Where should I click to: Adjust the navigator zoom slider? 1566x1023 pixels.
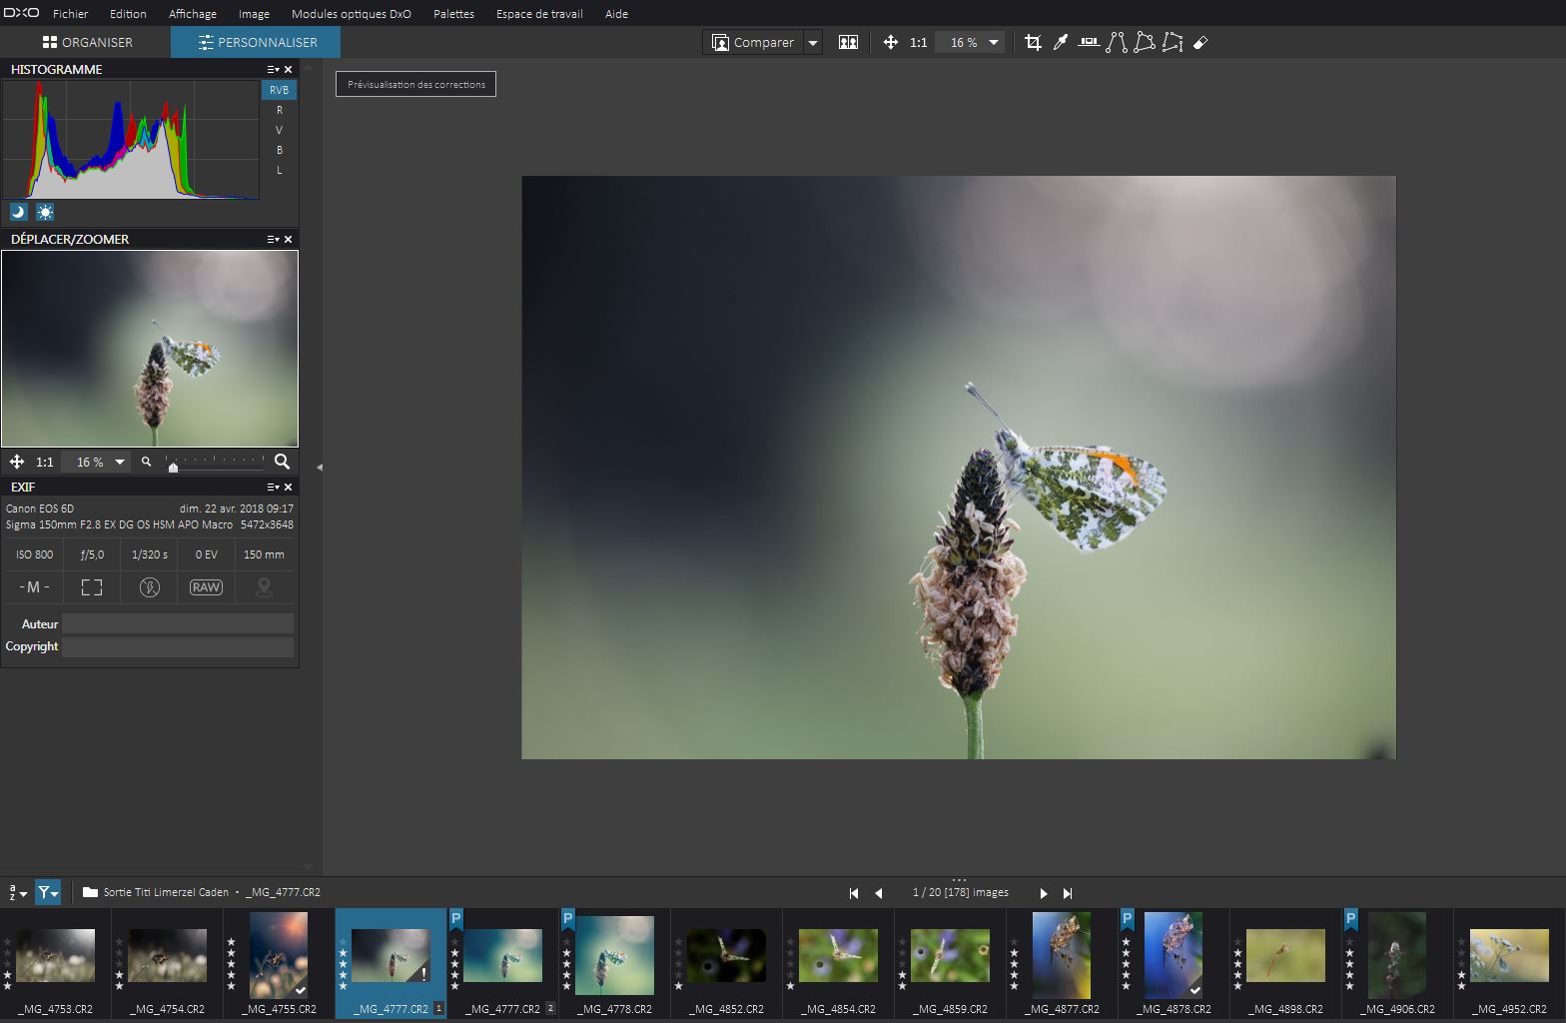(173, 467)
